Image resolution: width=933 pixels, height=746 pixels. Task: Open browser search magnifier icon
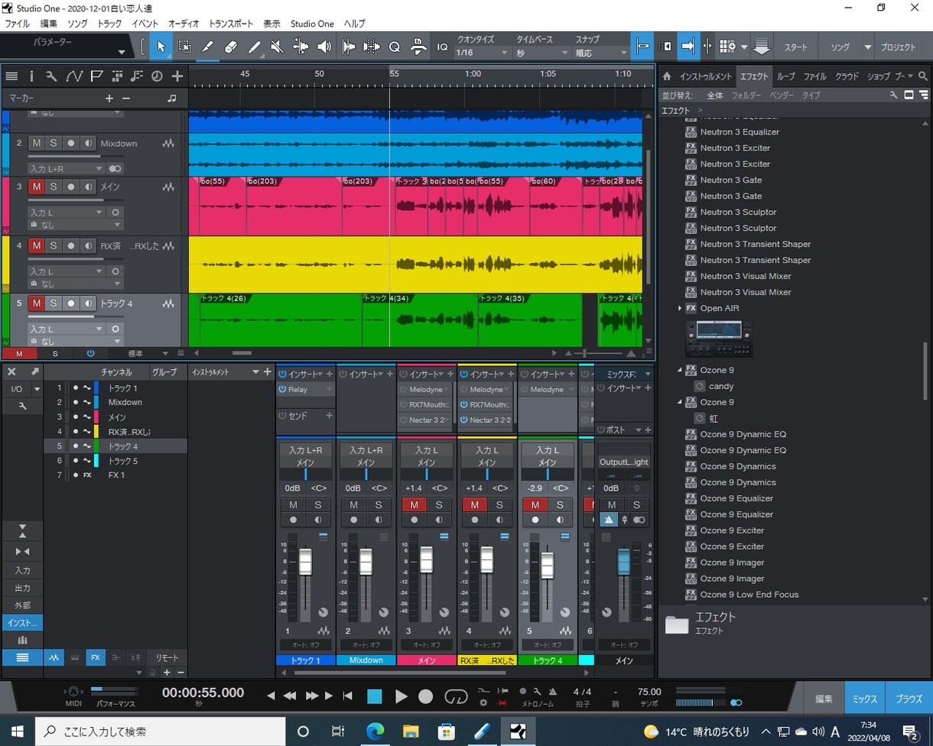(923, 76)
